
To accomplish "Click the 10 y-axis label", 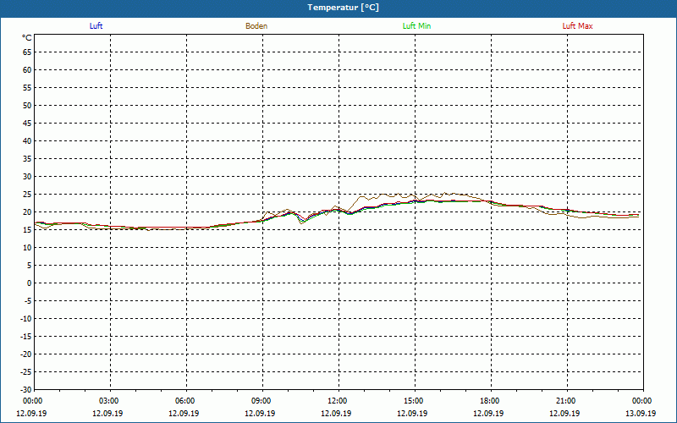I will click(27, 247).
